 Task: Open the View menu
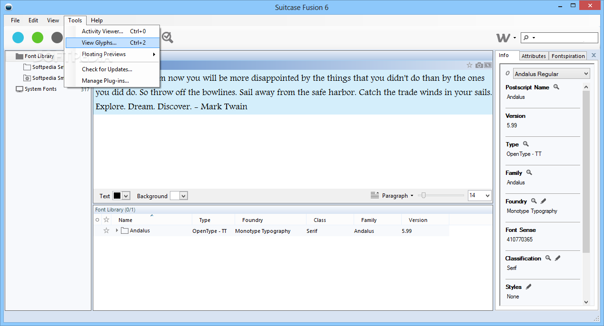tap(53, 20)
